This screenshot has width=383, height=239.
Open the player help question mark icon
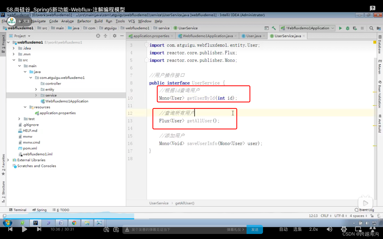[373, 8]
